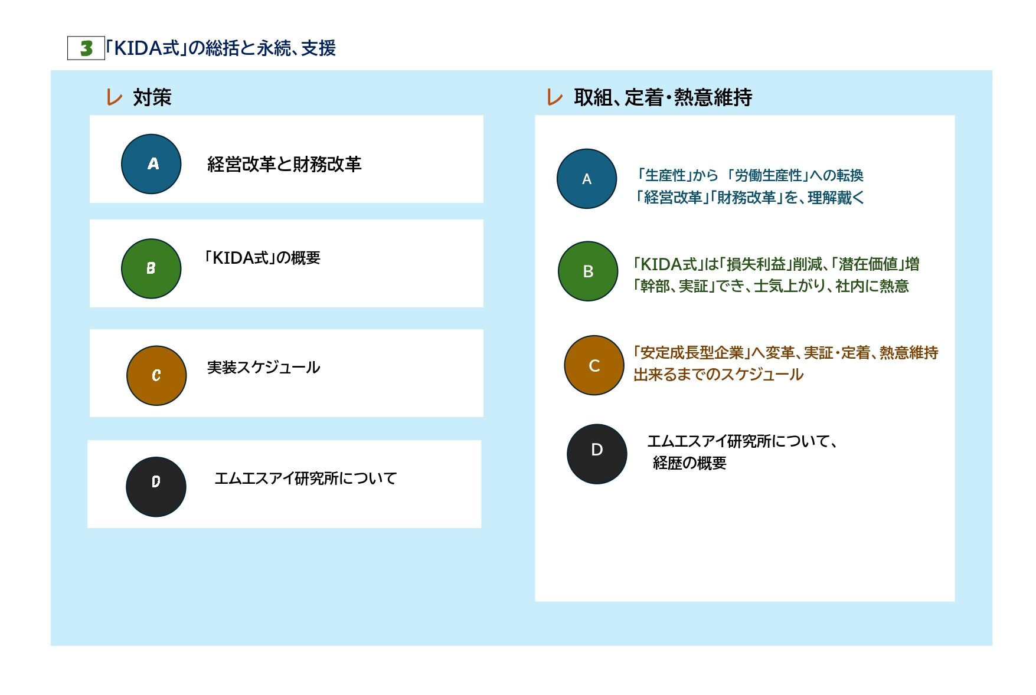The image size is (1036, 695).
Task: Click the orange text 出来るまでのスケジュール
Action: pos(718,375)
